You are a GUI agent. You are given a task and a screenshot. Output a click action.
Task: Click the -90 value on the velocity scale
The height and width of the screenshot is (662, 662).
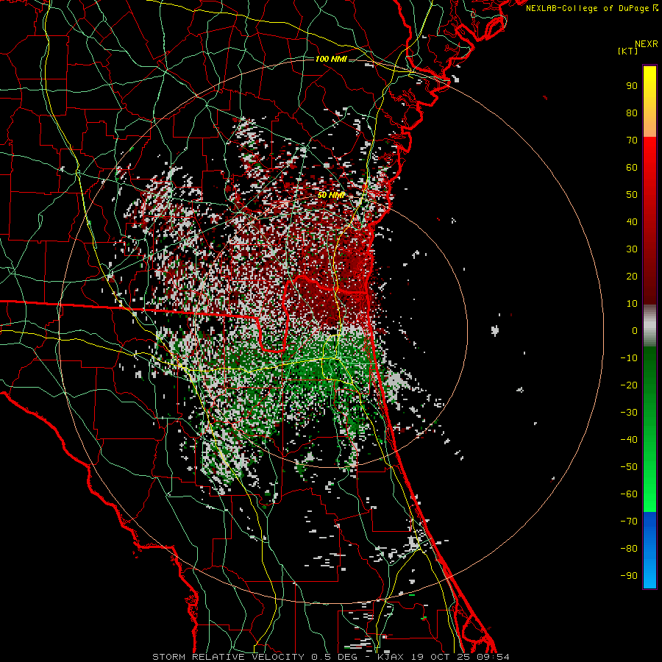point(629,576)
